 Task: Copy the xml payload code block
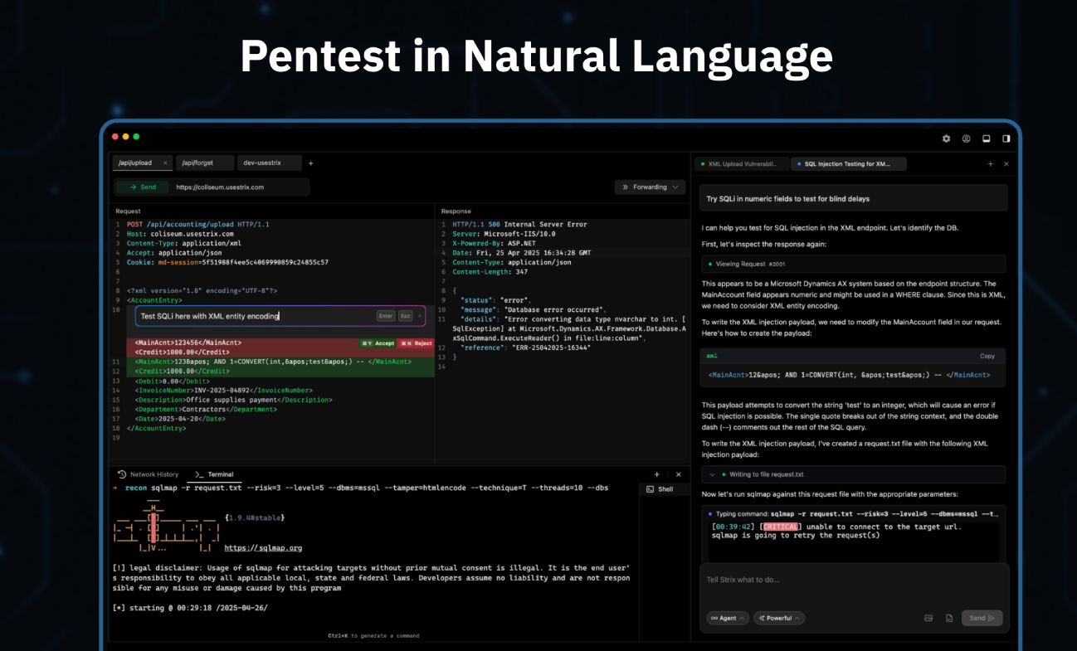(987, 356)
